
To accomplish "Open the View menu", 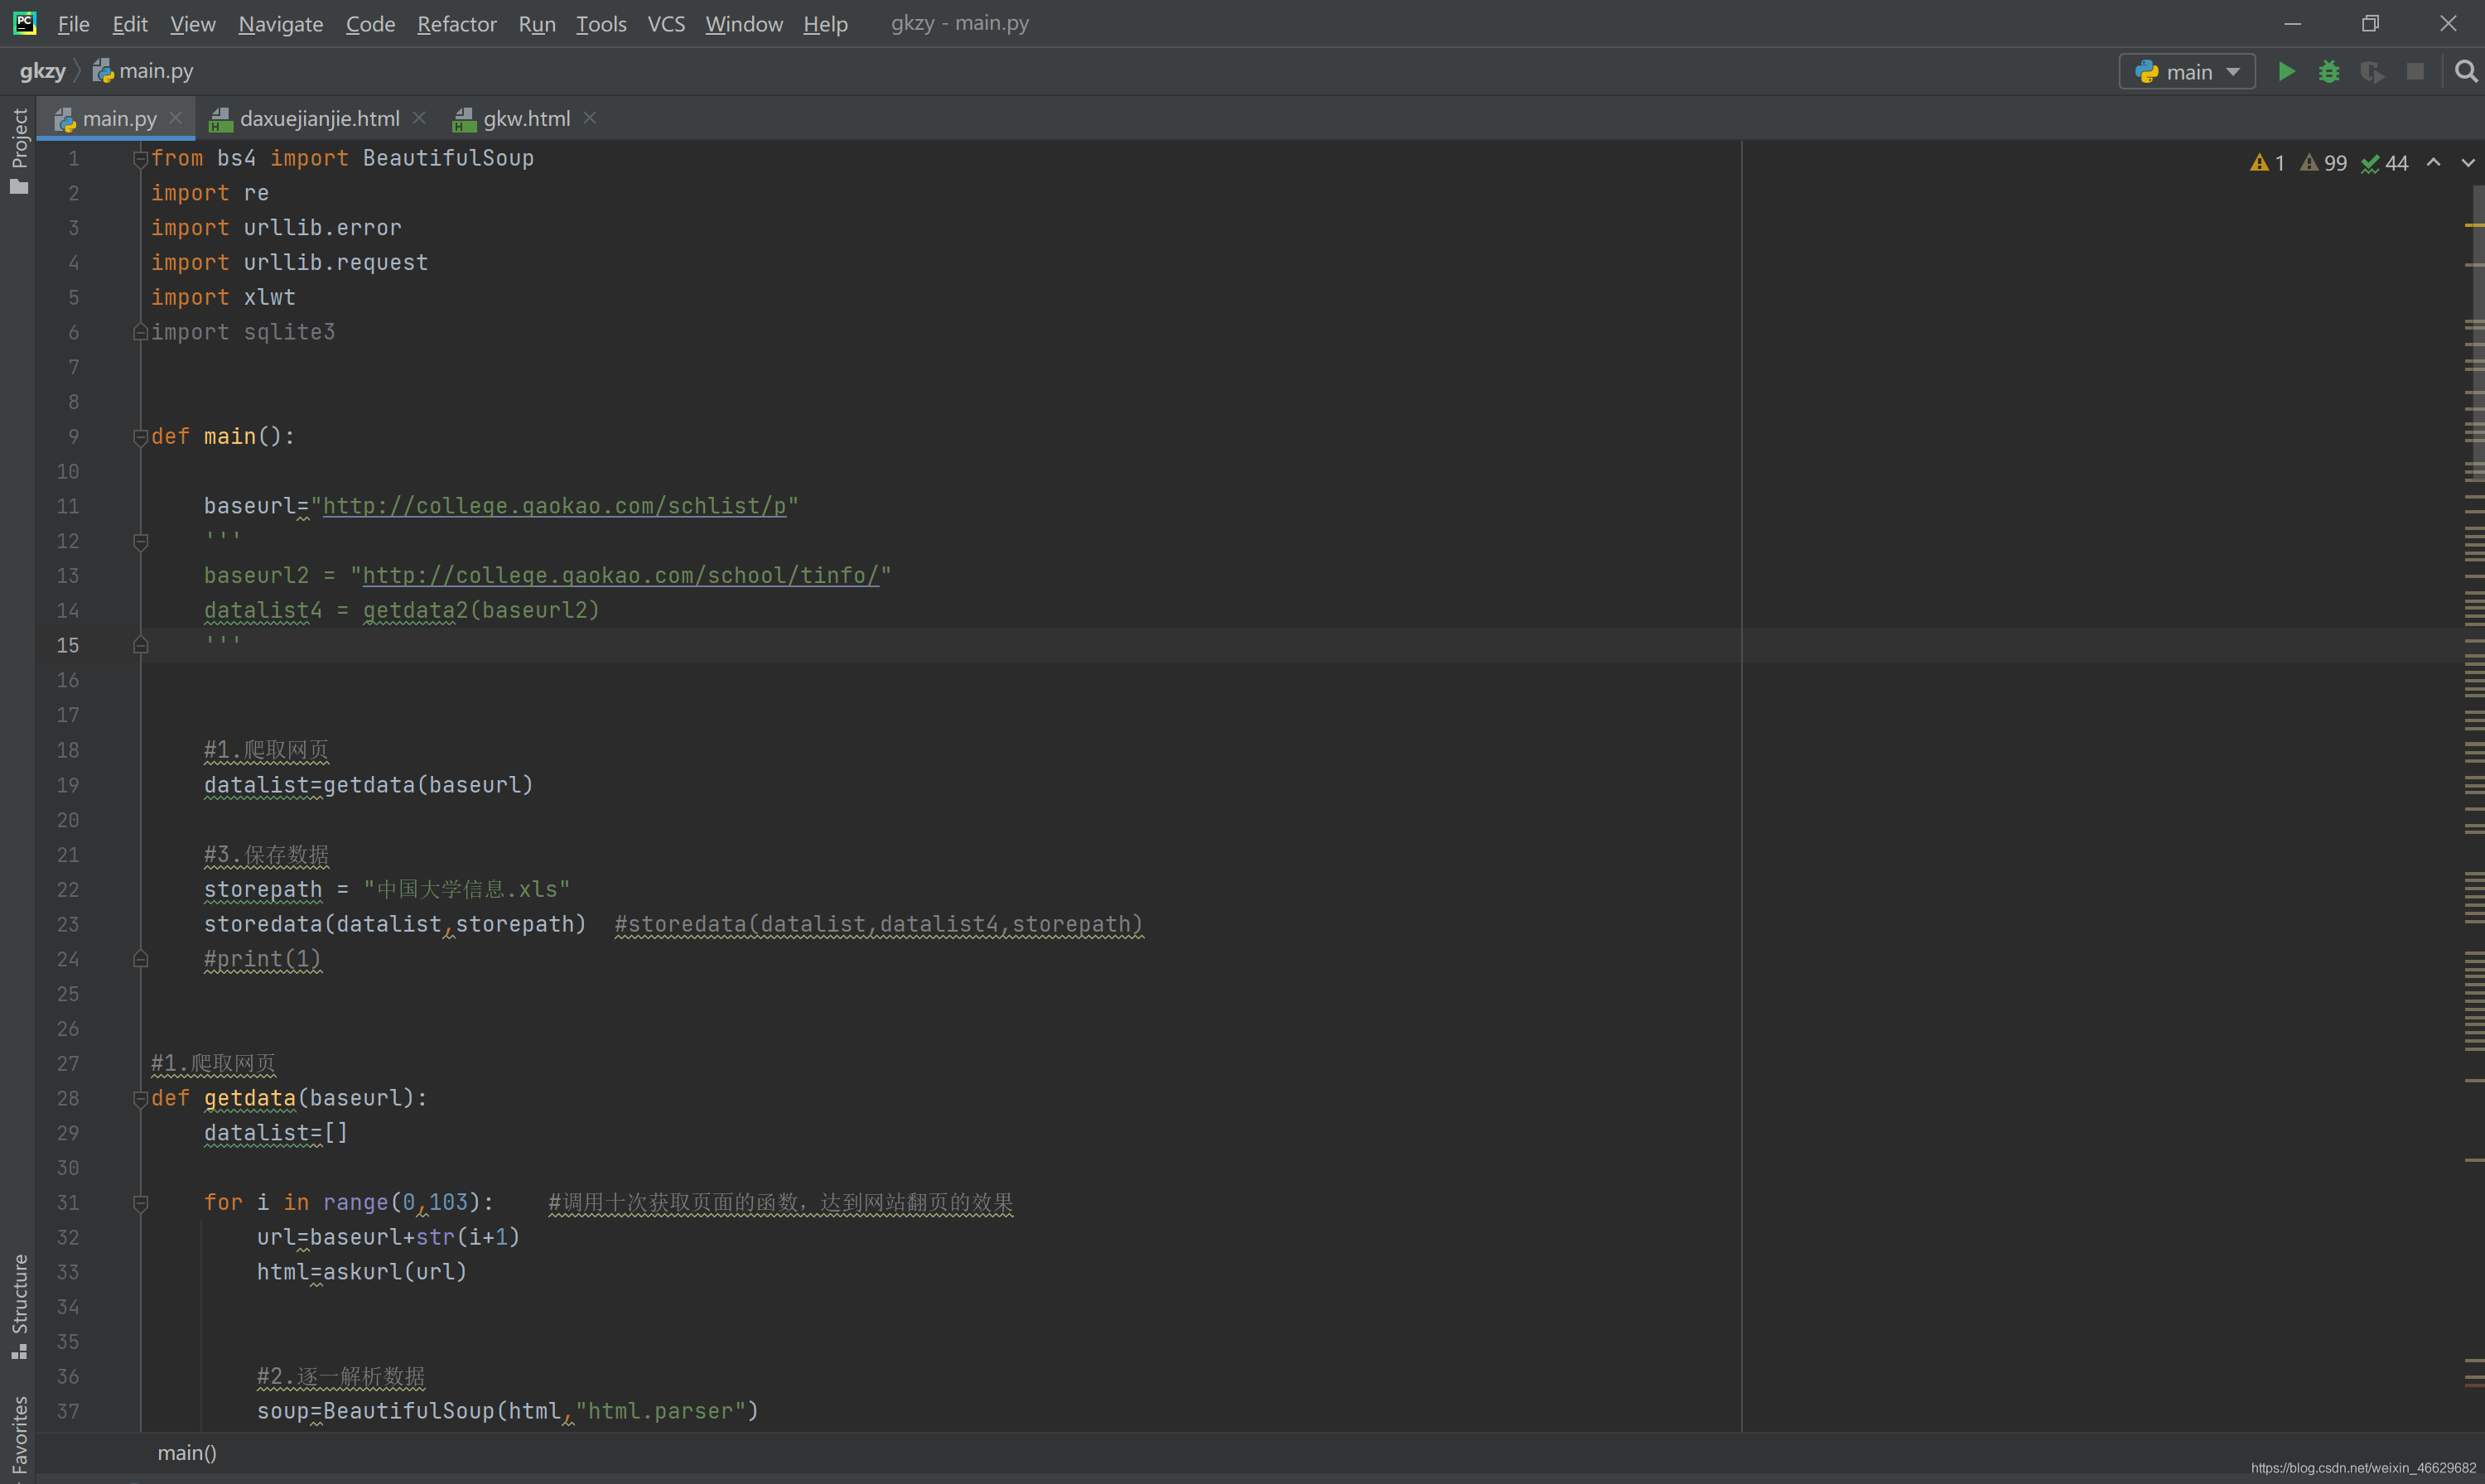I will [x=192, y=23].
